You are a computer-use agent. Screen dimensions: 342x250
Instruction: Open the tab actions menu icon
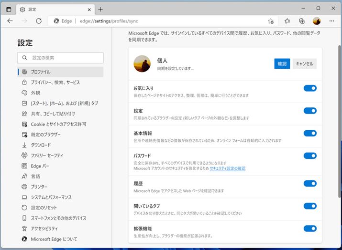click(9, 9)
